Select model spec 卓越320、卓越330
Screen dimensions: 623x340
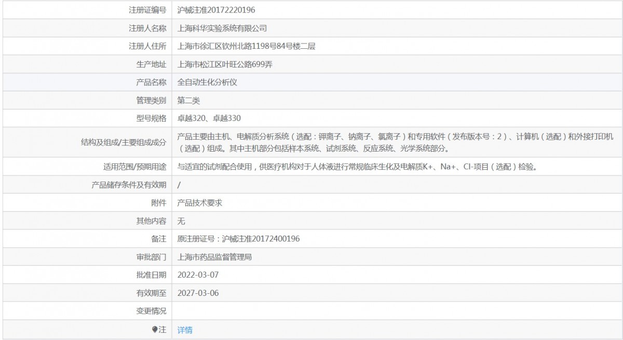(209, 118)
